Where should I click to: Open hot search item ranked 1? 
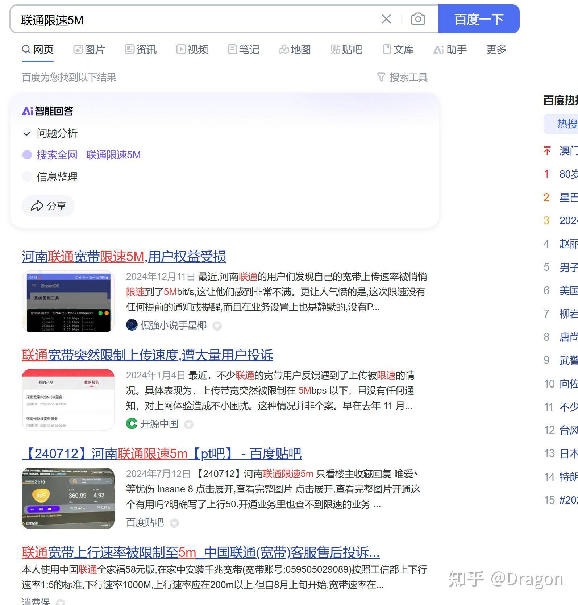coord(568,174)
